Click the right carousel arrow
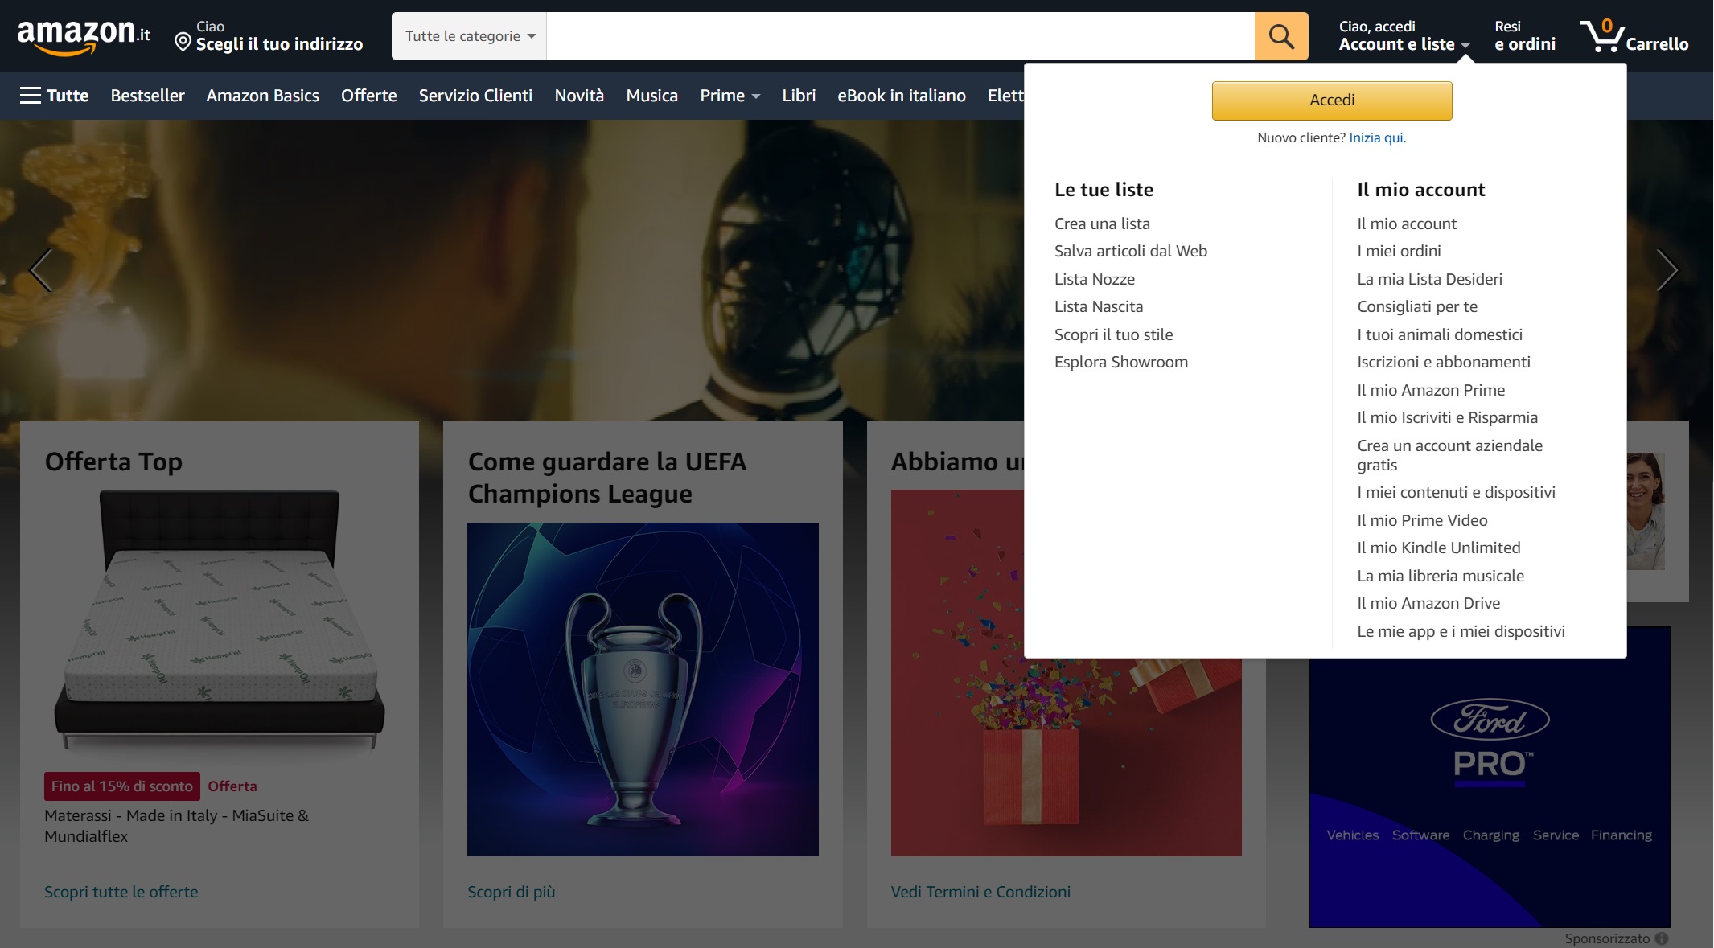This screenshot has height=948, width=1714. click(1669, 269)
